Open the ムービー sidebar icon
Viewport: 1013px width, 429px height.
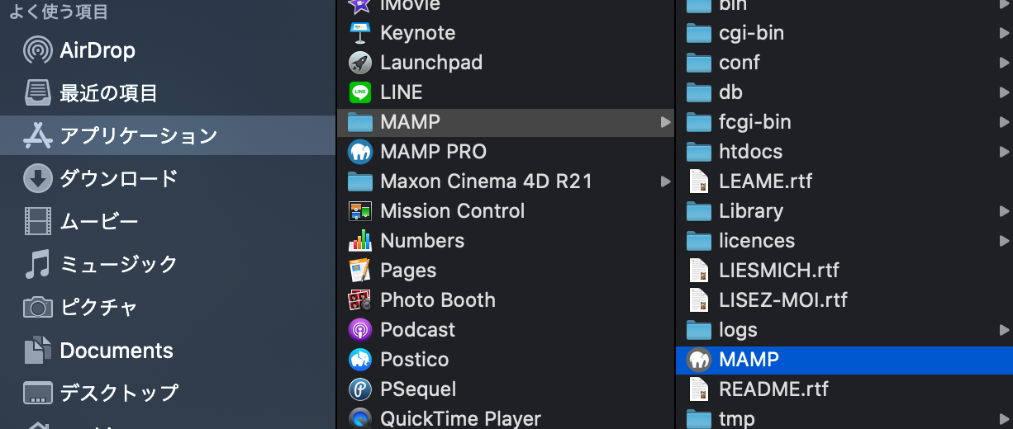click(x=38, y=222)
